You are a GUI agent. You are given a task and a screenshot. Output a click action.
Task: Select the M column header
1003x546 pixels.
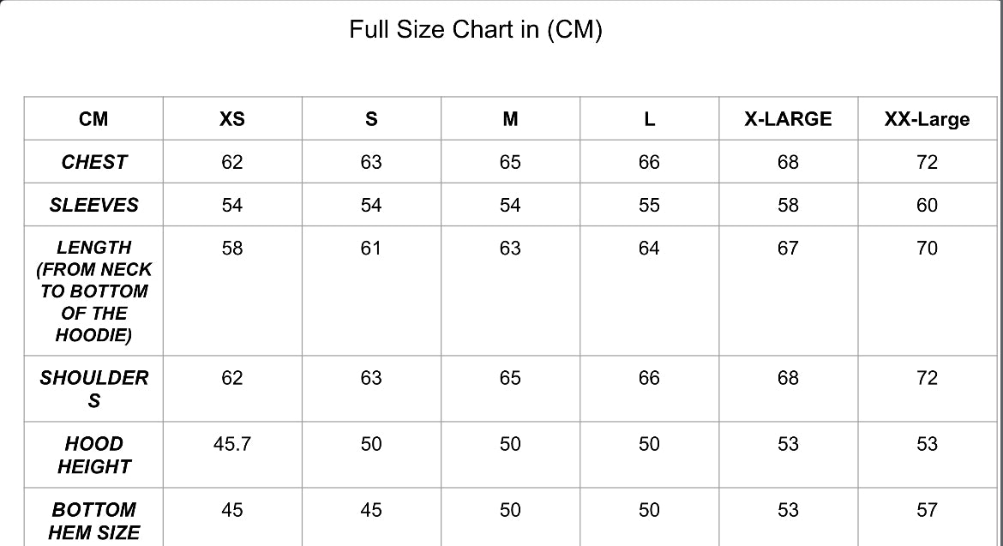pos(510,119)
